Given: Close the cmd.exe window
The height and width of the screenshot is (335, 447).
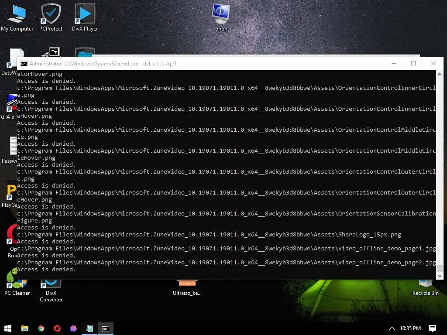Looking at the screenshot, I should coord(433,63).
